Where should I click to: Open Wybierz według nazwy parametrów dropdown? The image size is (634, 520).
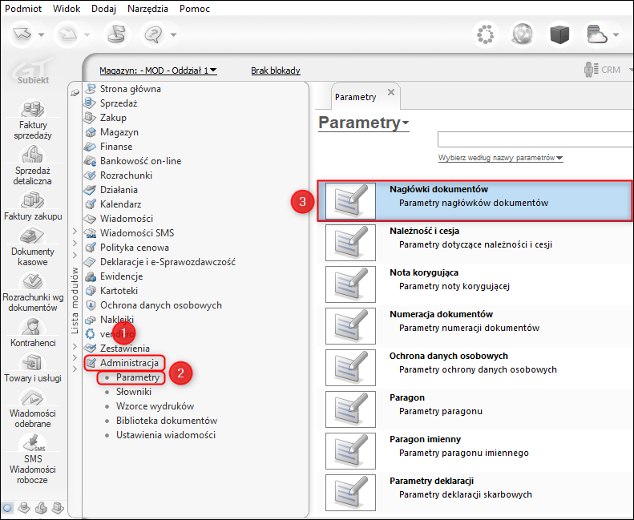click(x=501, y=158)
